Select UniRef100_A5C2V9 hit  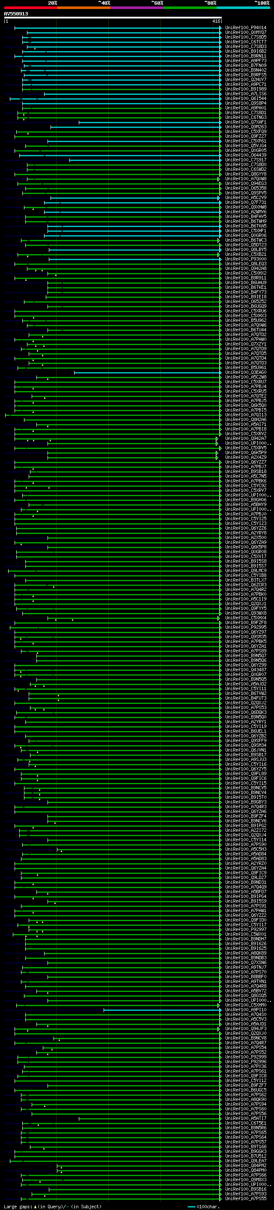pyautogui.click(x=245, y=198)
